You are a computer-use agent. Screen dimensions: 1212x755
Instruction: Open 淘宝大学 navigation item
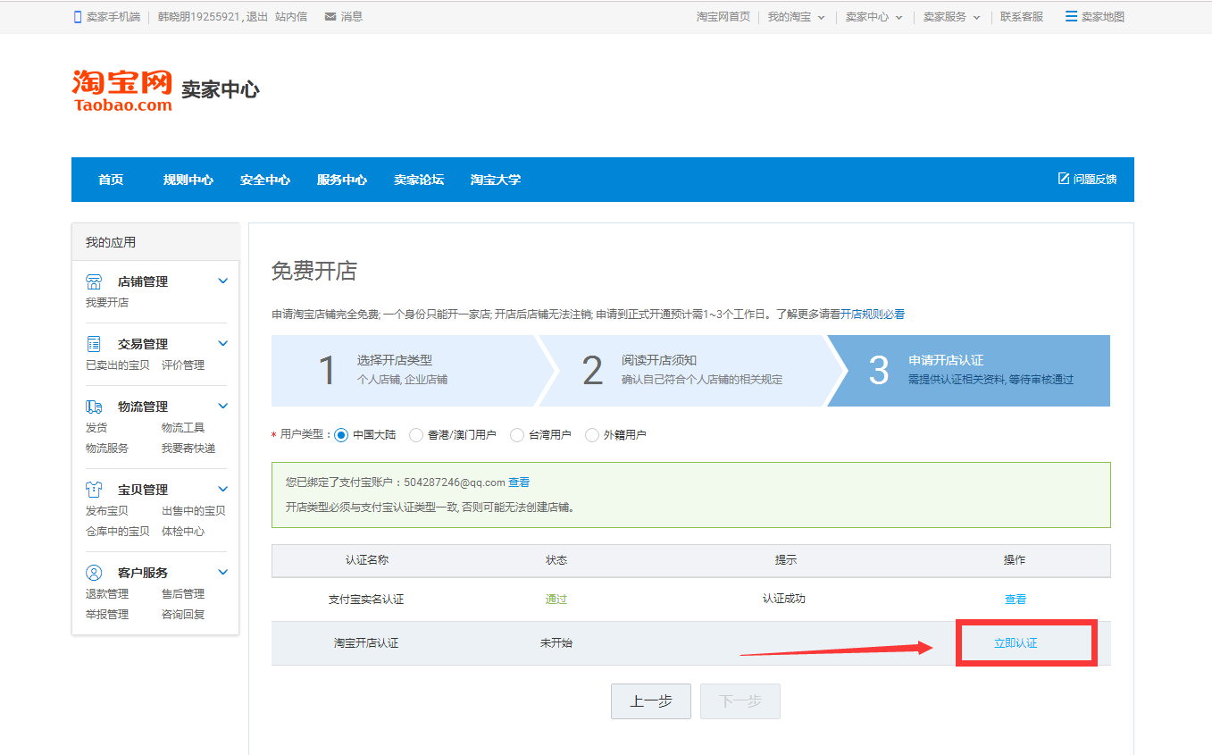(x=496, y=180)
